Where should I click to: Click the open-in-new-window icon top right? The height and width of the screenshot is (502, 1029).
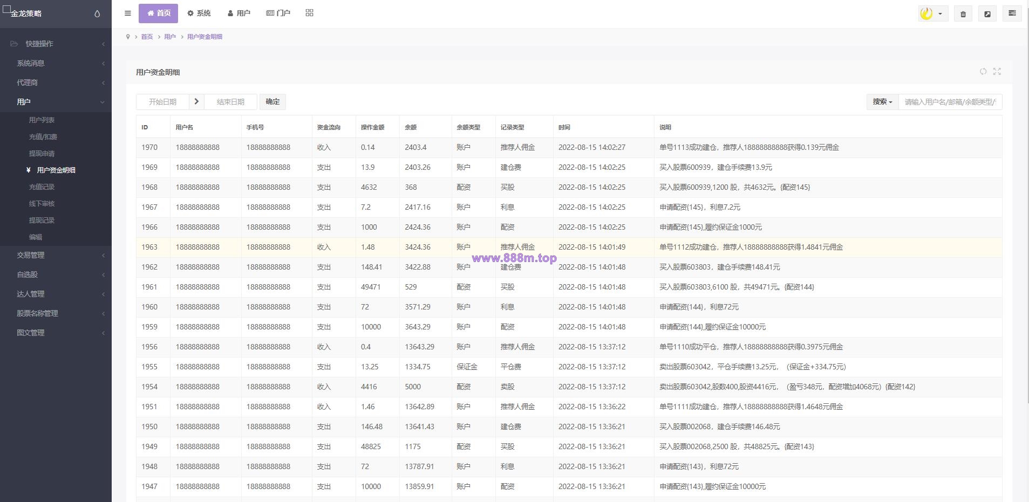(987, 13)
